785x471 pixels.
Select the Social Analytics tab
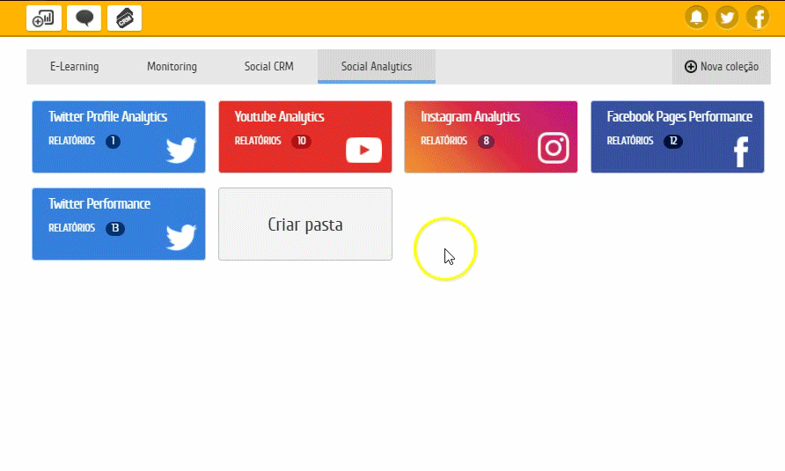tap(376, 67)
